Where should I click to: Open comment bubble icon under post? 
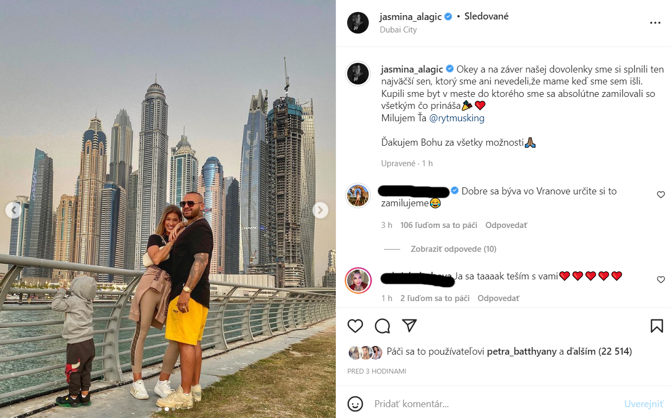coord(382,325)
